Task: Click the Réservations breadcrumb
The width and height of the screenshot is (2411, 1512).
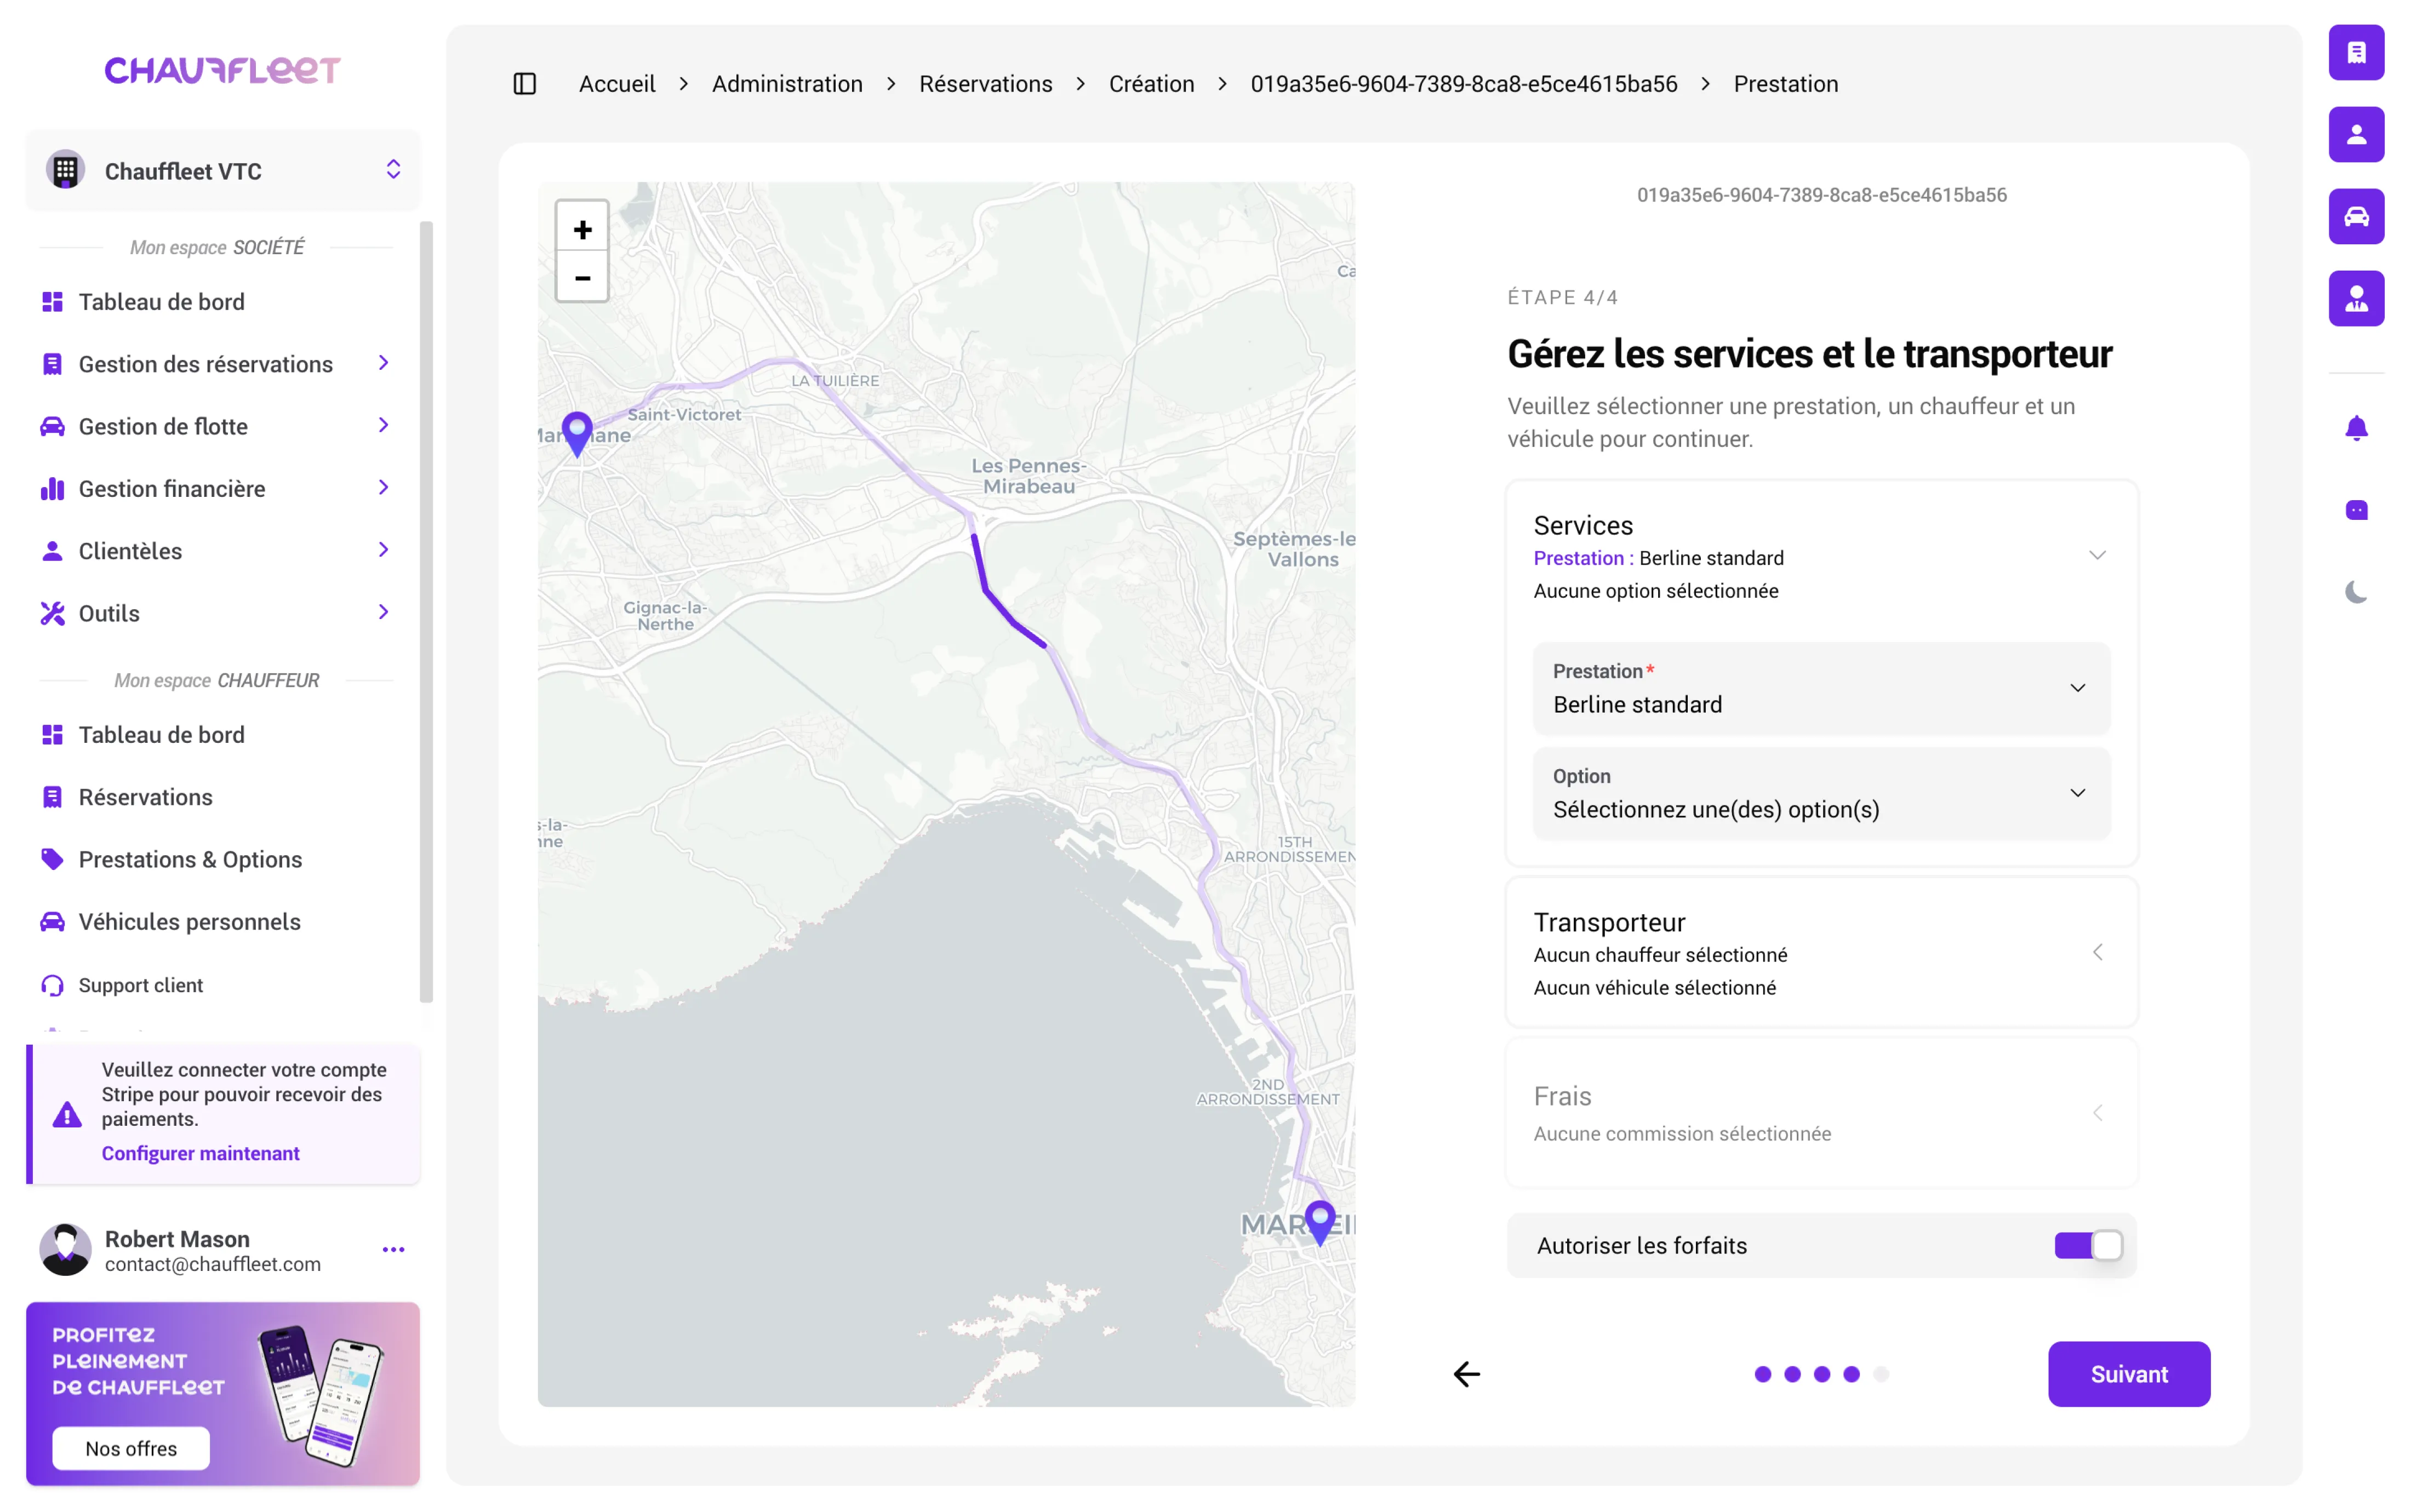Action: click(x=985, y=84)
